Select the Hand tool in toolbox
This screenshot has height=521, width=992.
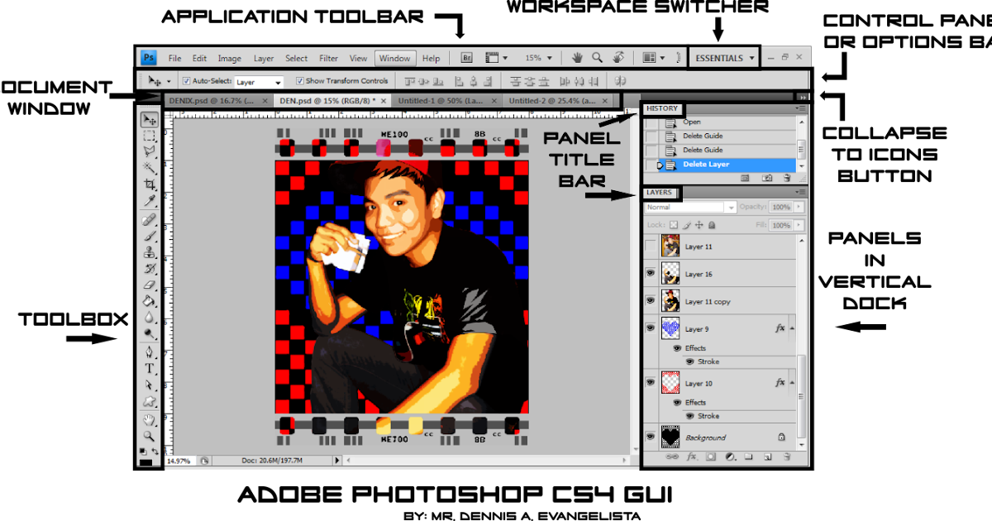pos(150,420)
